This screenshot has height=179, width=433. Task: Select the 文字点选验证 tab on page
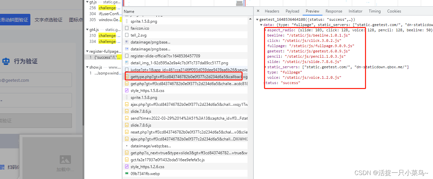tap(49, 20)
